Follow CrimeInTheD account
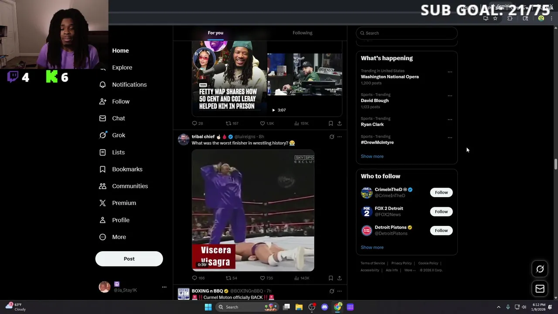 coord(441,192)
